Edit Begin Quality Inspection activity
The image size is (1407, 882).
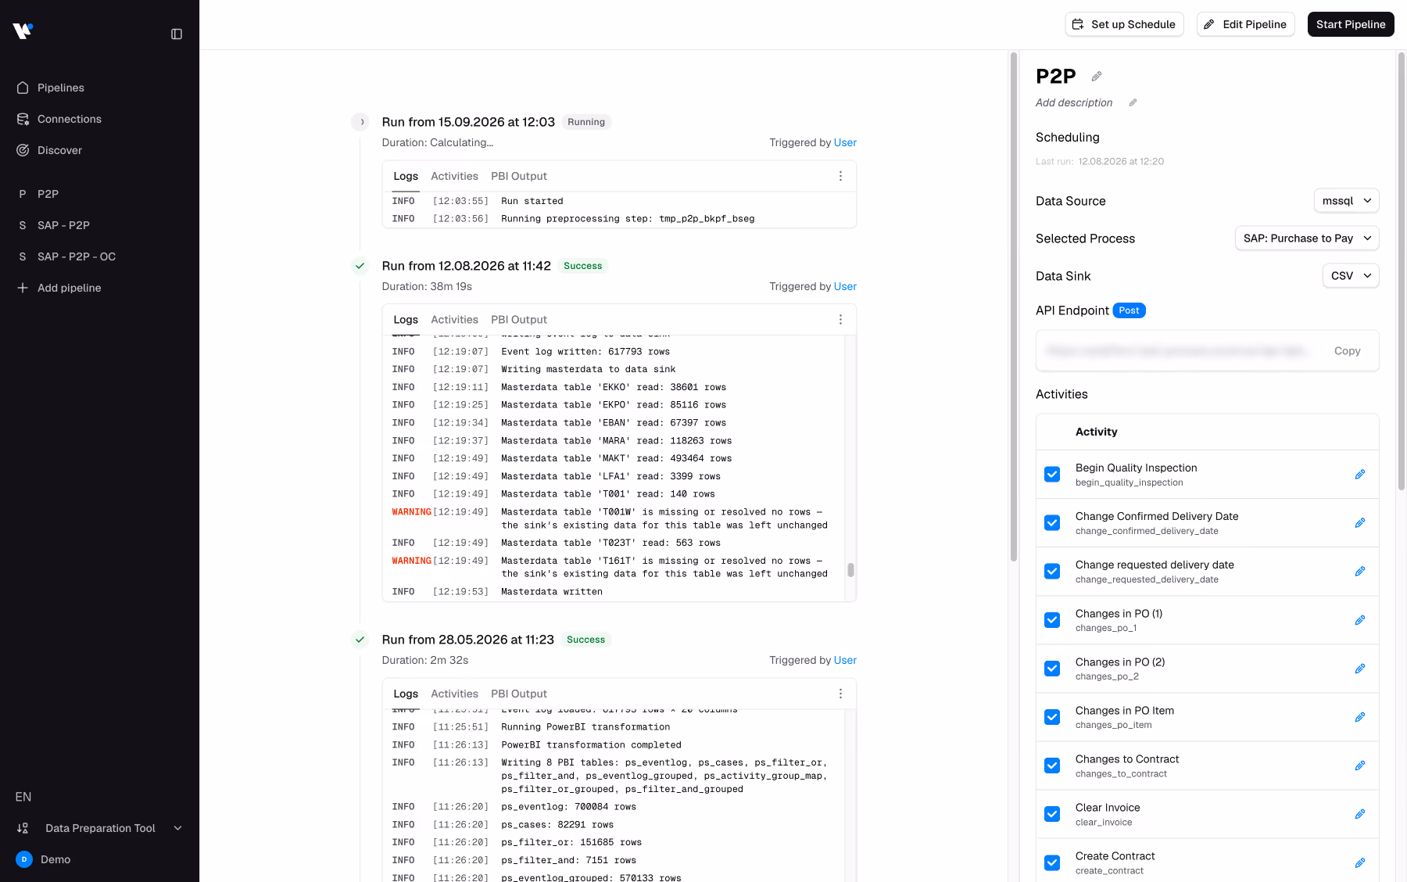[1360, 475]
